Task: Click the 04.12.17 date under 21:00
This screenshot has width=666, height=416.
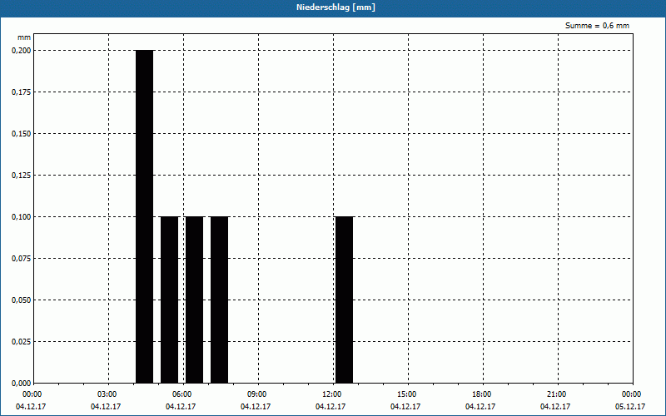Action: (x=555, y=407)
